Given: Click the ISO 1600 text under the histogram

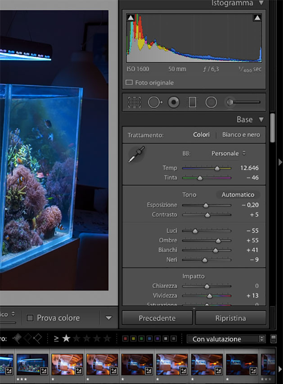Looking at the screenshot, I should (138, 69).
